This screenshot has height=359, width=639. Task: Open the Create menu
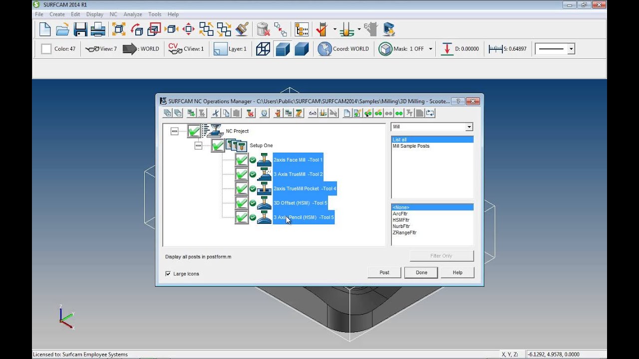click(57, 14)
